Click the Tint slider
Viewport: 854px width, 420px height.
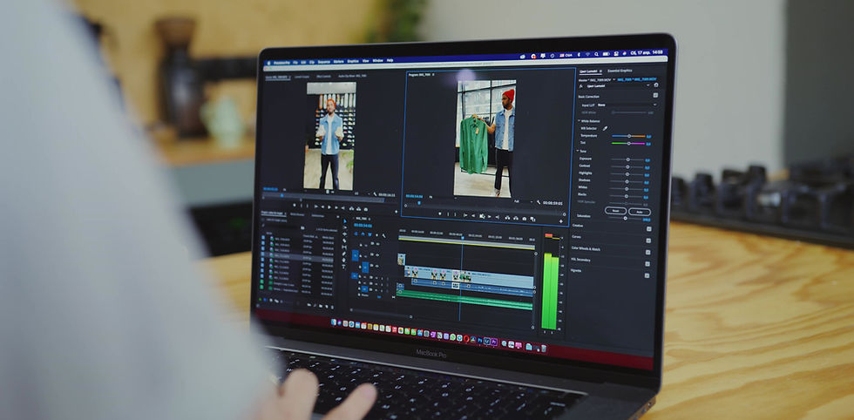point(628,143)
